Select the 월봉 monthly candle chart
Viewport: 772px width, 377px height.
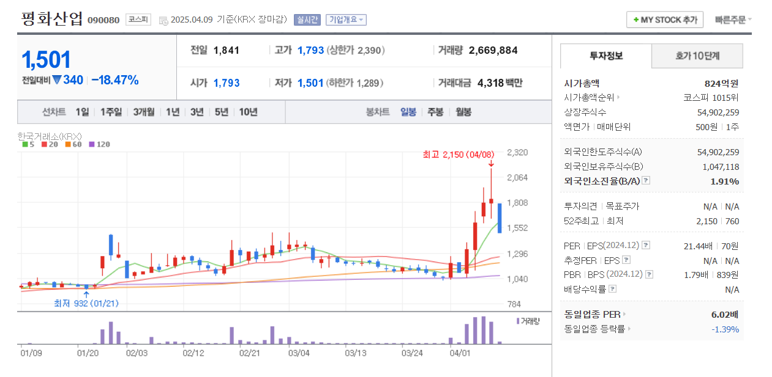tap(463, 112)
